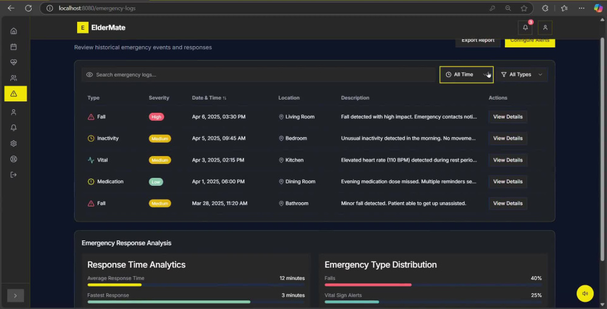
Task: Click the ElderMate logo
Action: click(101, 27)
